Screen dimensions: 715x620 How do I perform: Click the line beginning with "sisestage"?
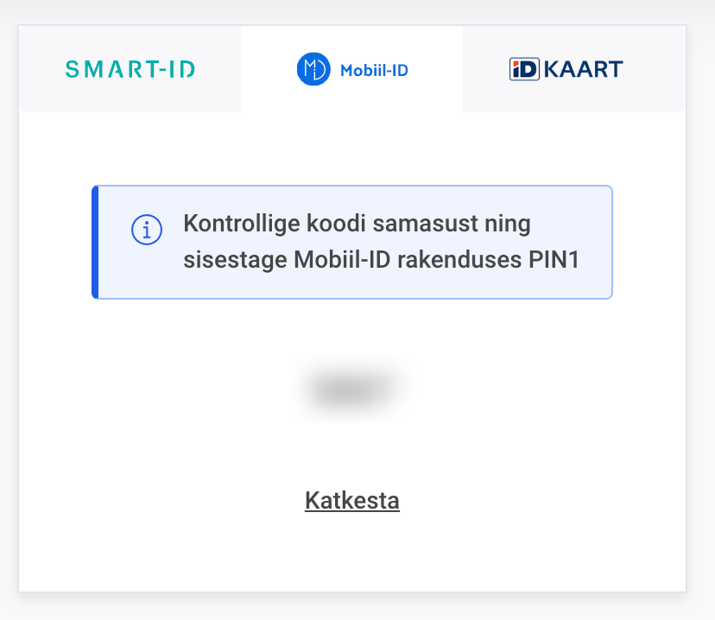pyautogui.click(x=380, y=261)
